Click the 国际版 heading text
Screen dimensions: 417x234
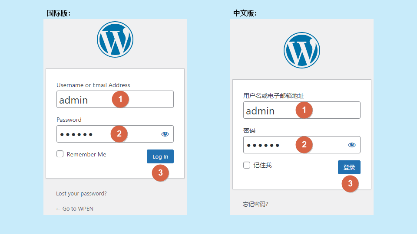(x=59, y=13)
